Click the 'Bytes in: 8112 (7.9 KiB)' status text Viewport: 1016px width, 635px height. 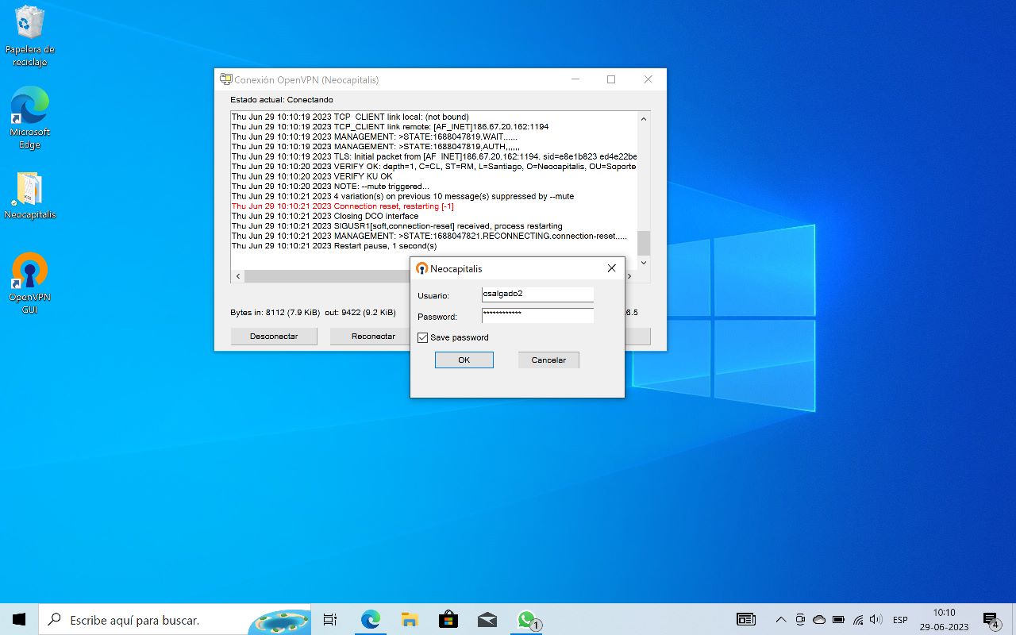click(276, 313)
